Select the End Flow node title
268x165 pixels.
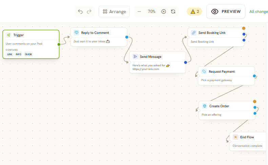pyautogui.click(x=247, y=137)
